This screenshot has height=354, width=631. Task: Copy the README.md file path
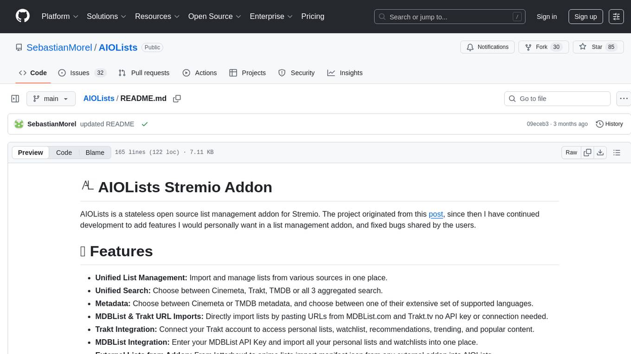pyautogui.click(x=177, y=99)
